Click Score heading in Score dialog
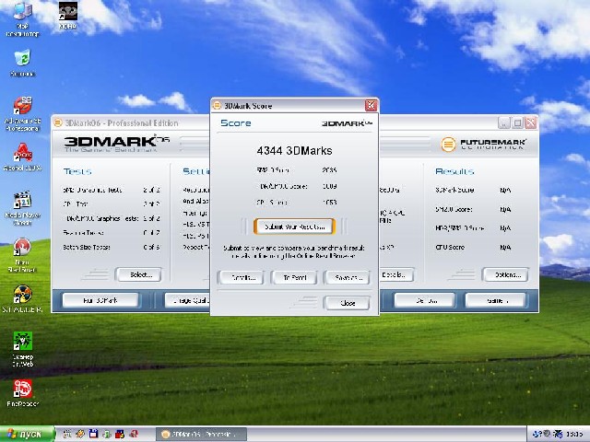This screenshot has width=590, height=442. [236, 122]
